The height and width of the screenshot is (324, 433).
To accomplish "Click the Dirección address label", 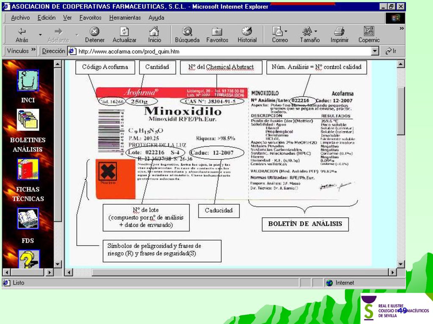I will pyautogui.click(x=53, y=51).
